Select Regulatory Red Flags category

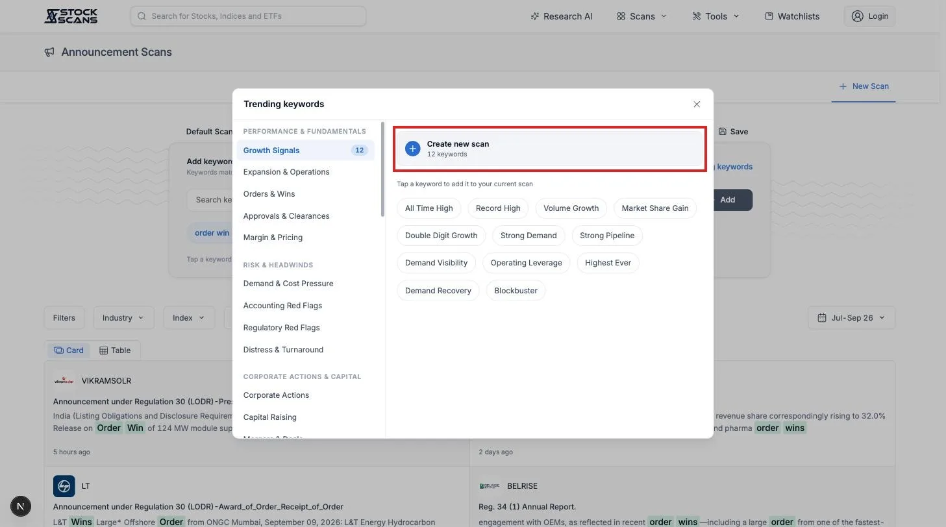point(305,328)
